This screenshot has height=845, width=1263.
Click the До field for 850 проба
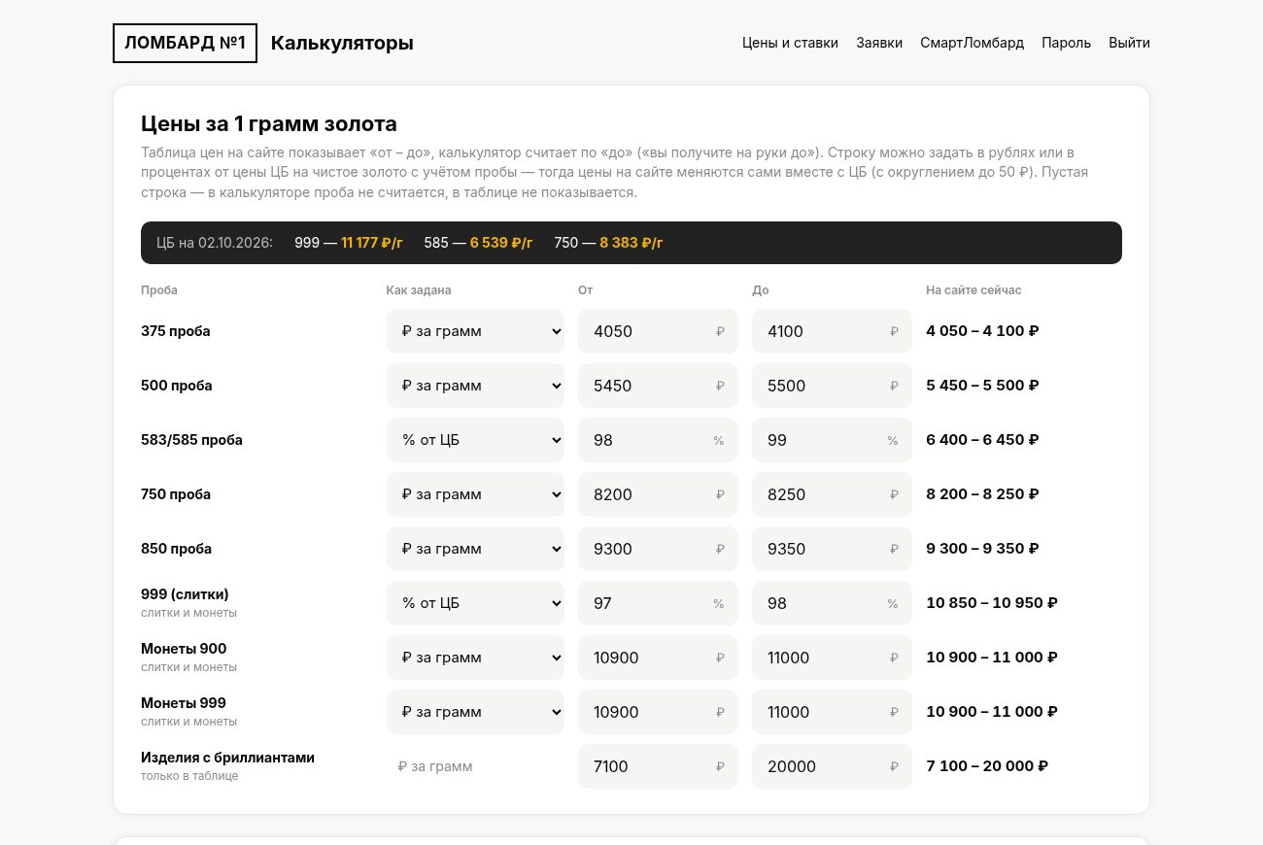[x=832, y=549]
